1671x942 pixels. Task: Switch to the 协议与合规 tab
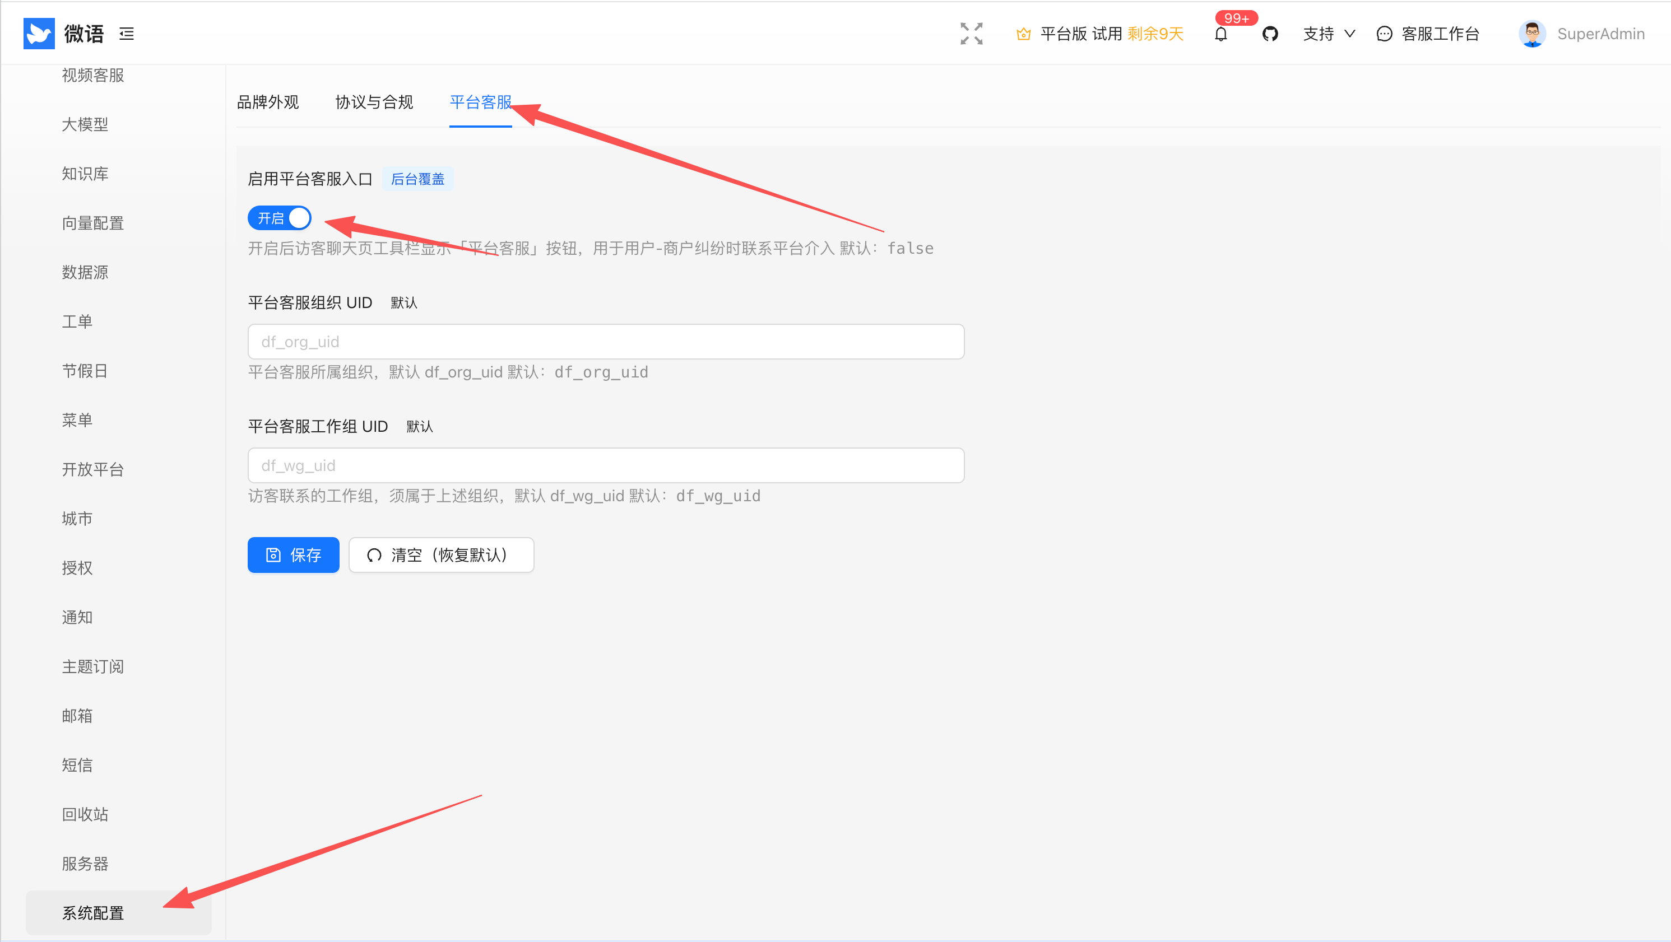tap(374, 102)
